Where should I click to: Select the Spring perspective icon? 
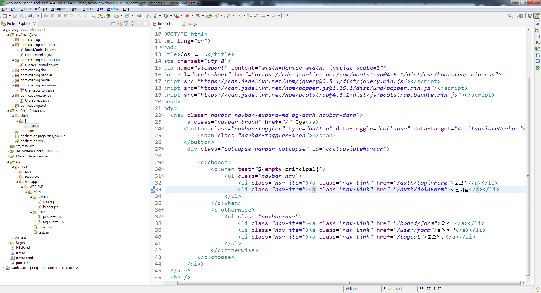coord(537,16)
